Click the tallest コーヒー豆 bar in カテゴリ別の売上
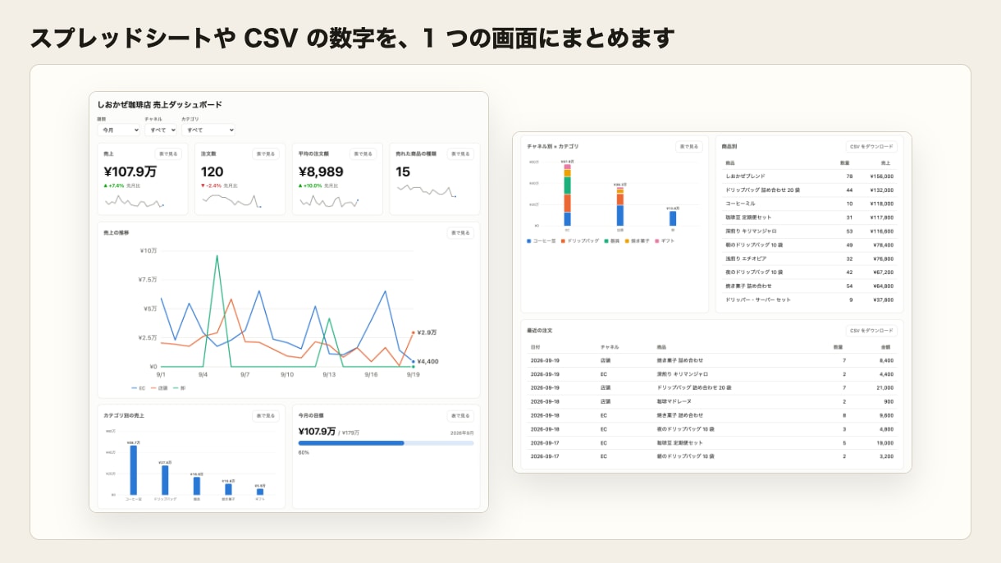Image resolution: width=1001 pixels, height=563 pixels. click(x=134, y=470)
